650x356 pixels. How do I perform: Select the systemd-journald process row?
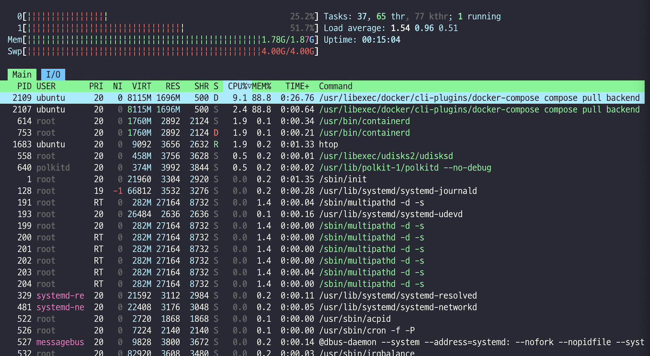pyautogui.click(x=322, y=191)
